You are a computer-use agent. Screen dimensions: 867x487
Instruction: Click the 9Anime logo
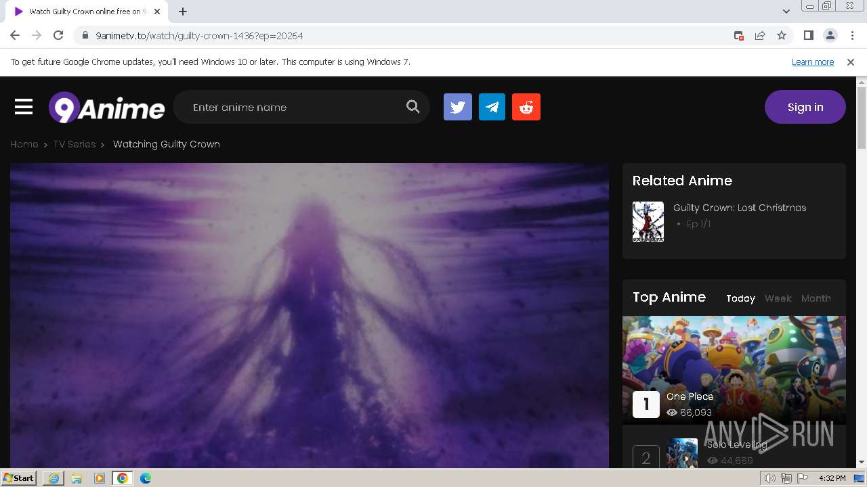(x=106, y=108)
